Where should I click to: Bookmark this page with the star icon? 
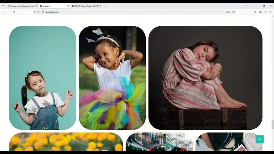(234, 12)
